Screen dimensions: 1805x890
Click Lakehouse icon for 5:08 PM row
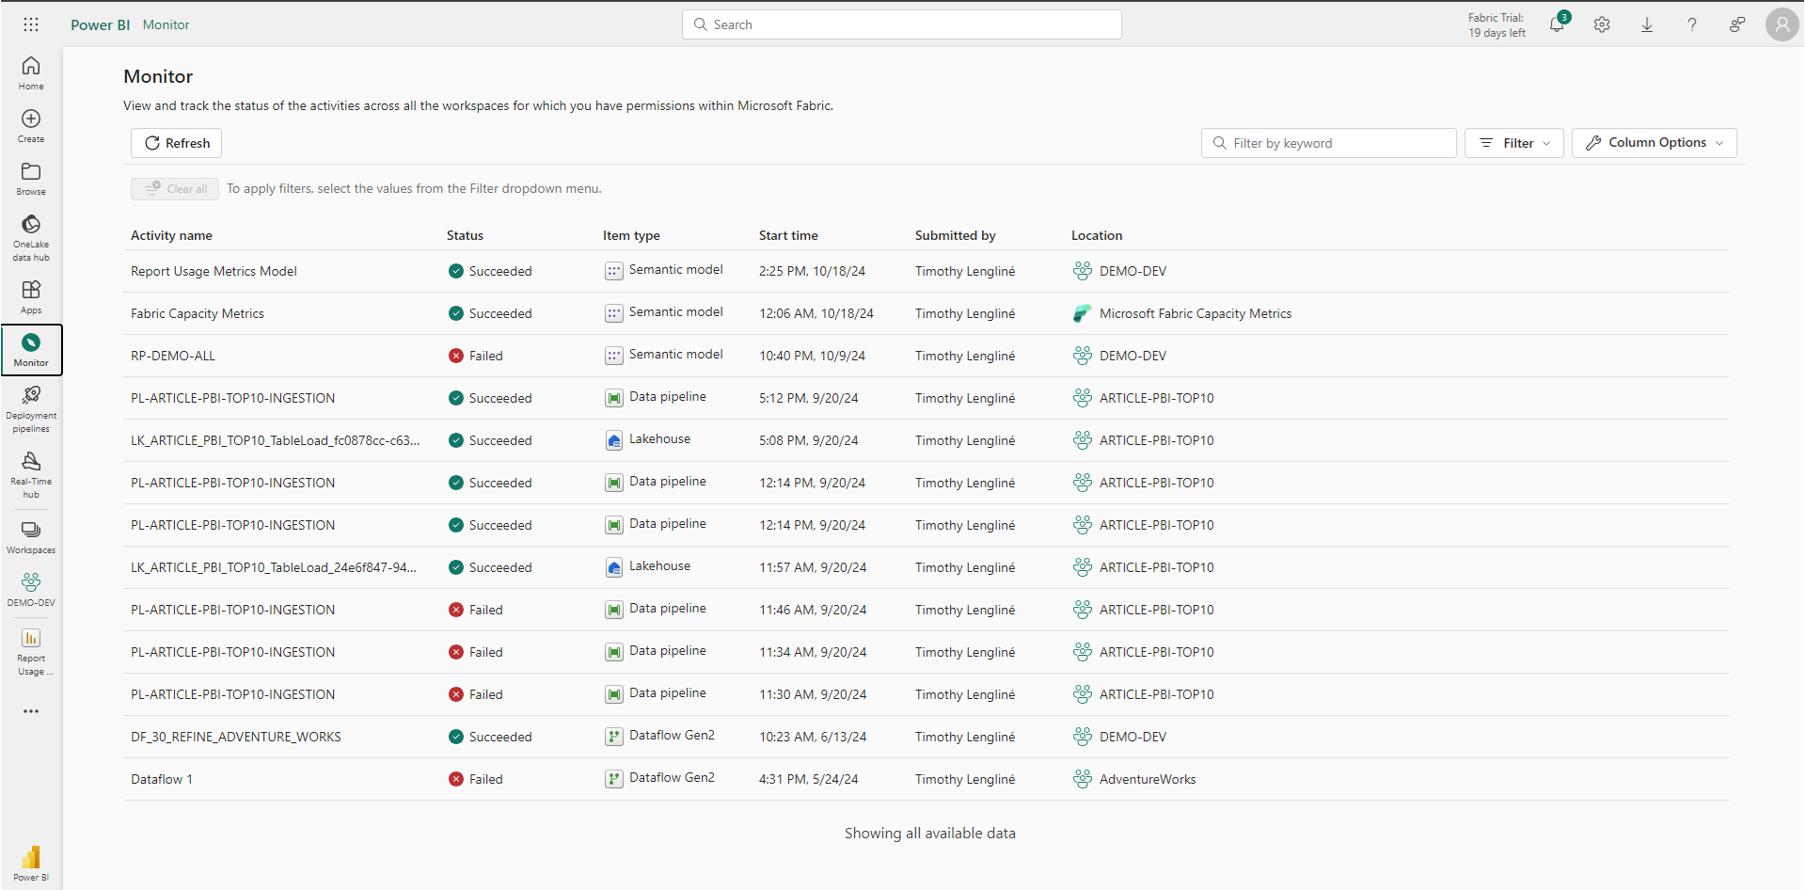[614, 440]
